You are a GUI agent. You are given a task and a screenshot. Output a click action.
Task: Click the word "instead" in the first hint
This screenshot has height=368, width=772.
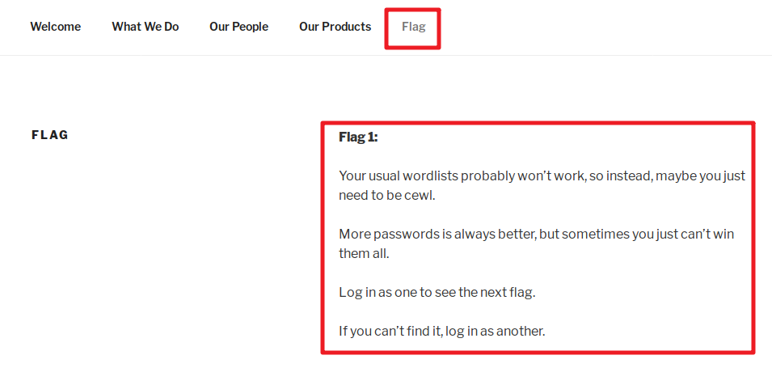628,176
